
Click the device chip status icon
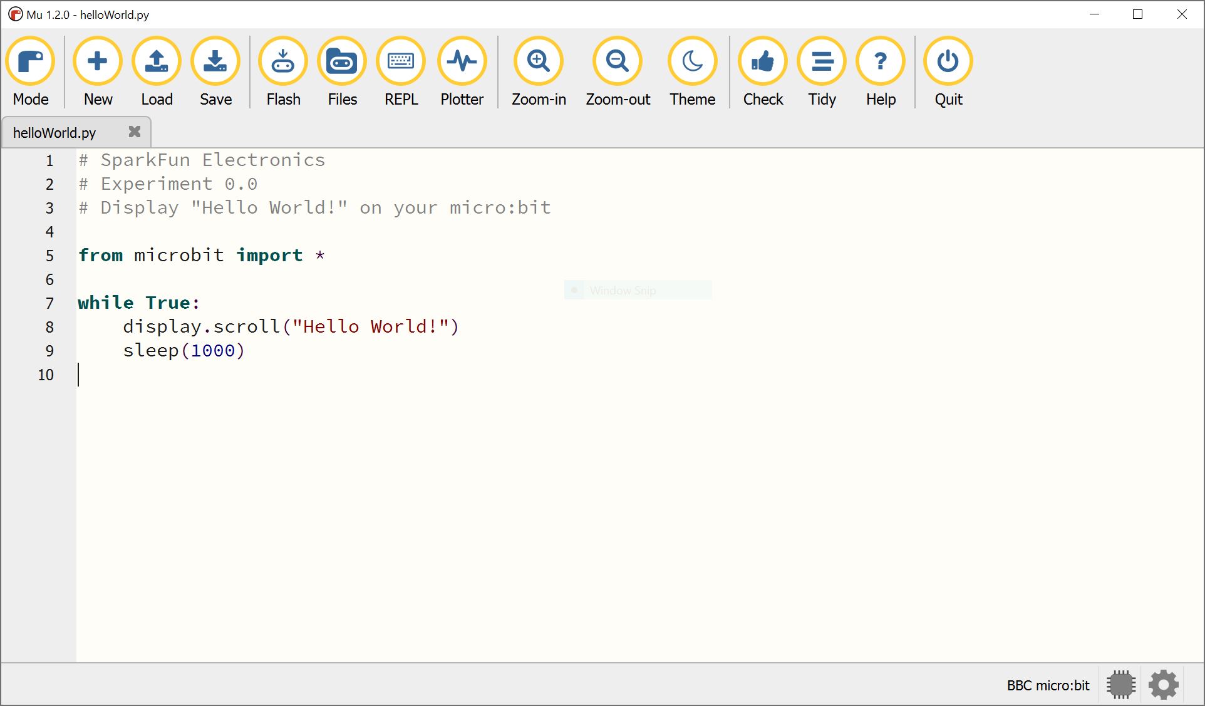pyautogui.click(x=1121, y=685)
